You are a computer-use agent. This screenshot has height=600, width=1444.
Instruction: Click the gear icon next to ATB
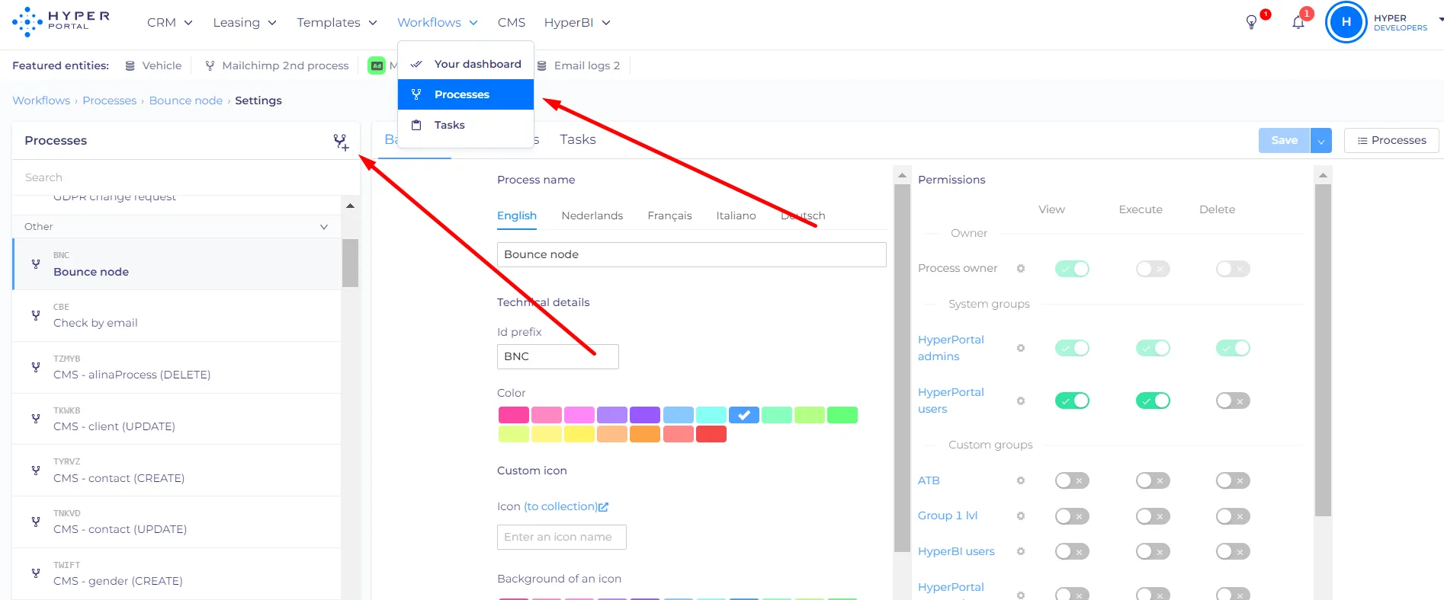click(1021, 480)
